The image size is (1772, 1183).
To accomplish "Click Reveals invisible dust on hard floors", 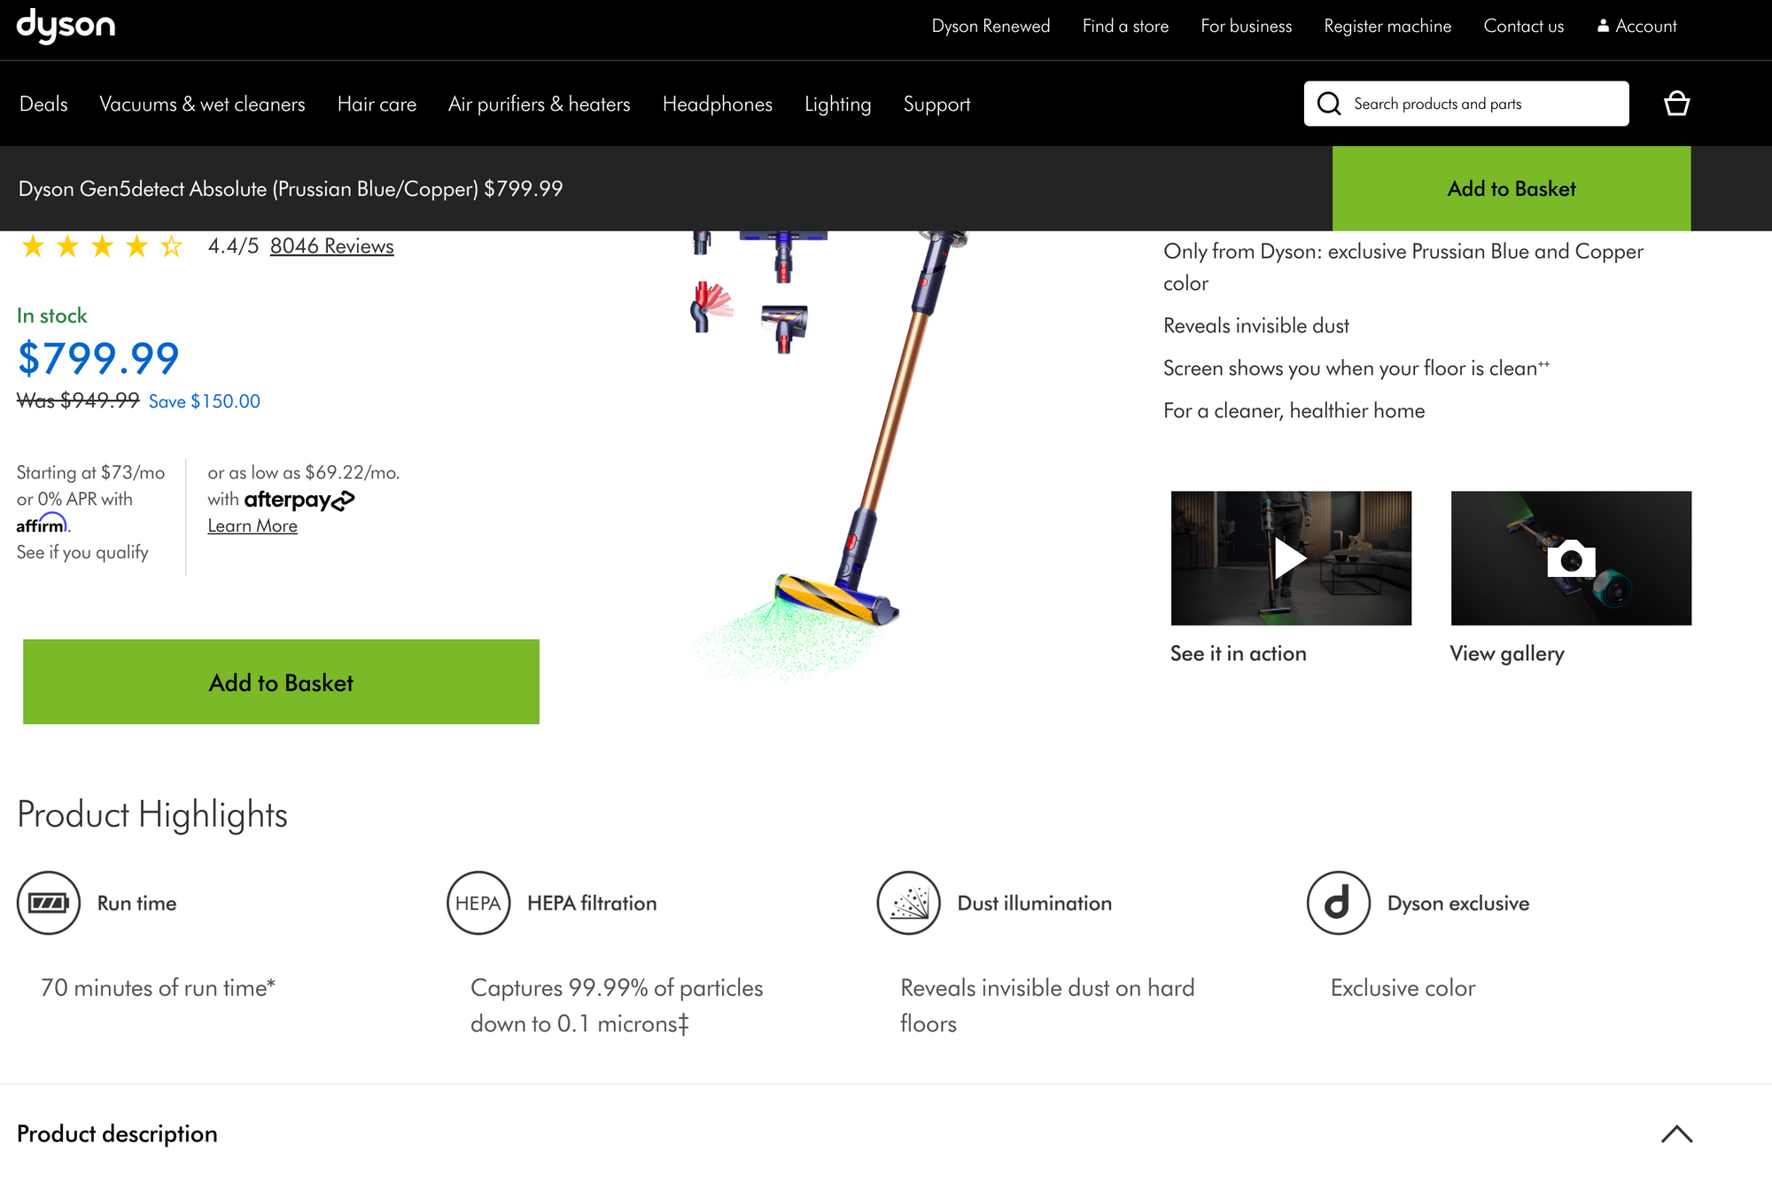I will point(1047,1005).
